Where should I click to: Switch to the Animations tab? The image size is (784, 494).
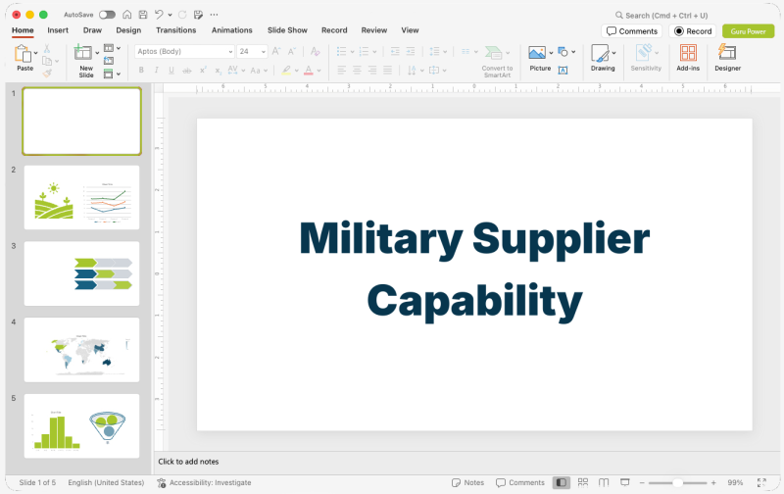232,30
